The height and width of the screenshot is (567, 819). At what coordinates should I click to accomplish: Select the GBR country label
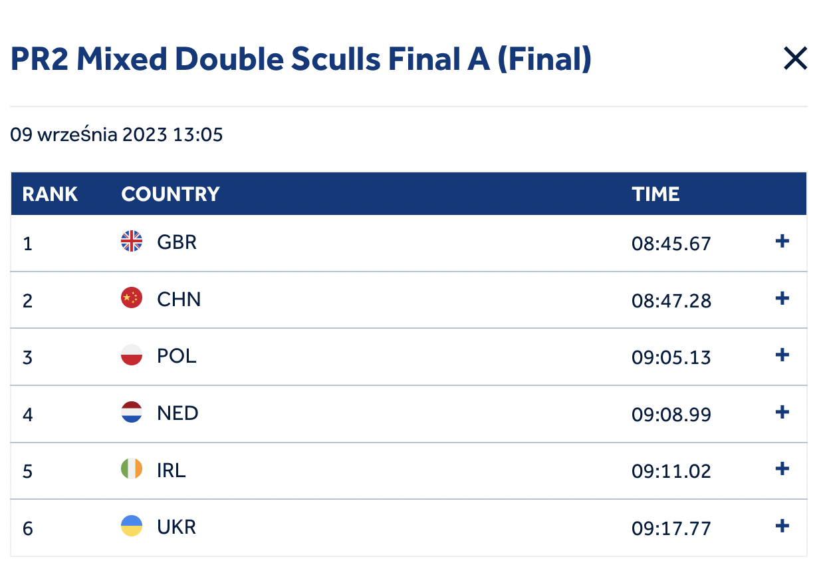[x=177, y=242]
